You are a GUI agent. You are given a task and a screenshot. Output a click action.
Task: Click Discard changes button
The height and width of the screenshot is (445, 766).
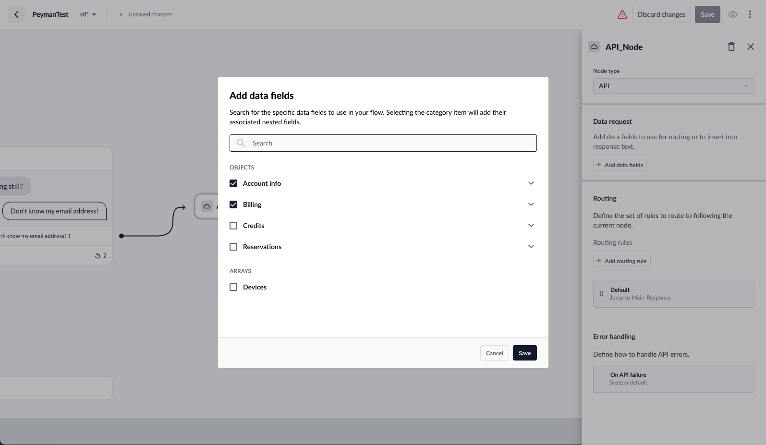tap(661, 14)
